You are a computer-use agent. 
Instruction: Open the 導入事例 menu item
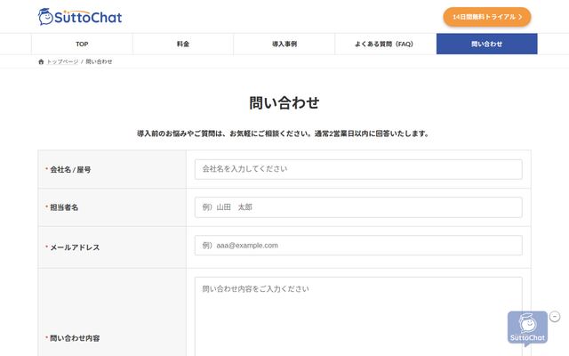coord(284,44)
